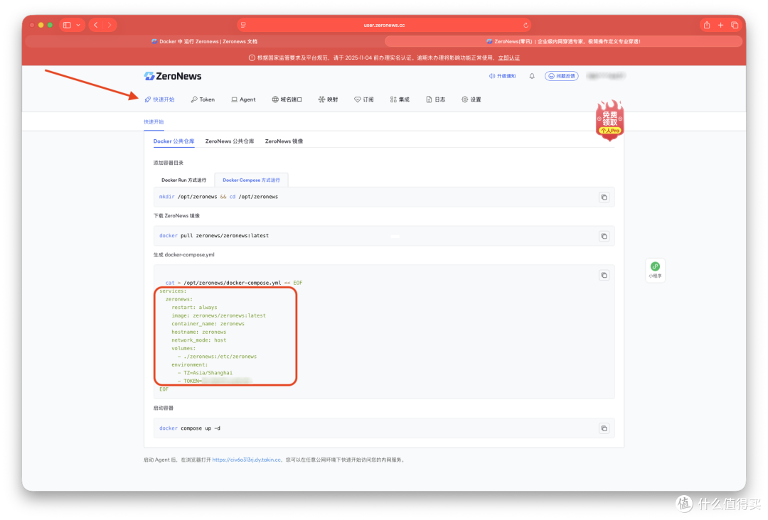The image size is (768, 520).
Task: Click the docker pull zeronews/zeronews:latest text
Action: click(214, 236)
